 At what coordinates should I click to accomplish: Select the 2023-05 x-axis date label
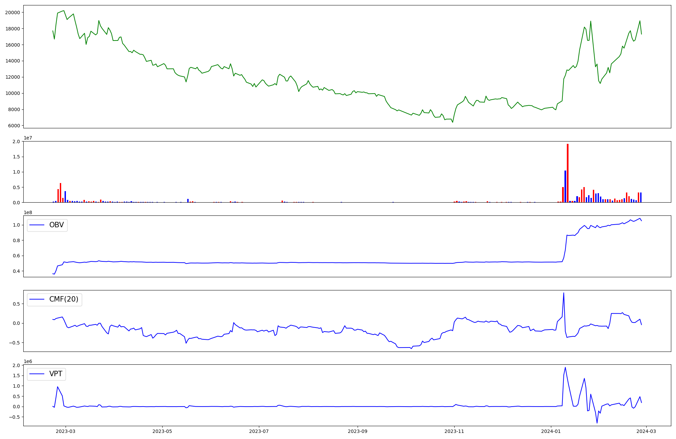[x=163, y=431]
